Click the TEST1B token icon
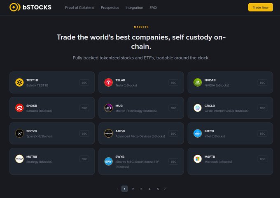 [19, 83]
